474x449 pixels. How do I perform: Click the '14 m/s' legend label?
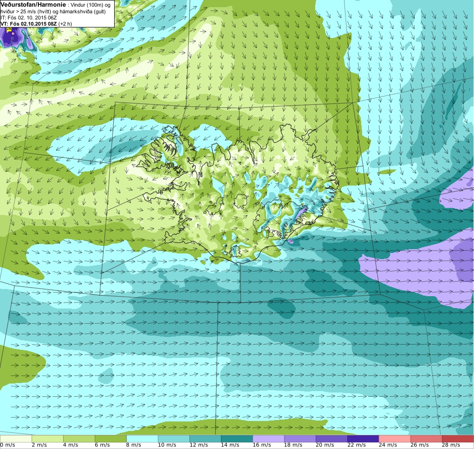(230, 445)
